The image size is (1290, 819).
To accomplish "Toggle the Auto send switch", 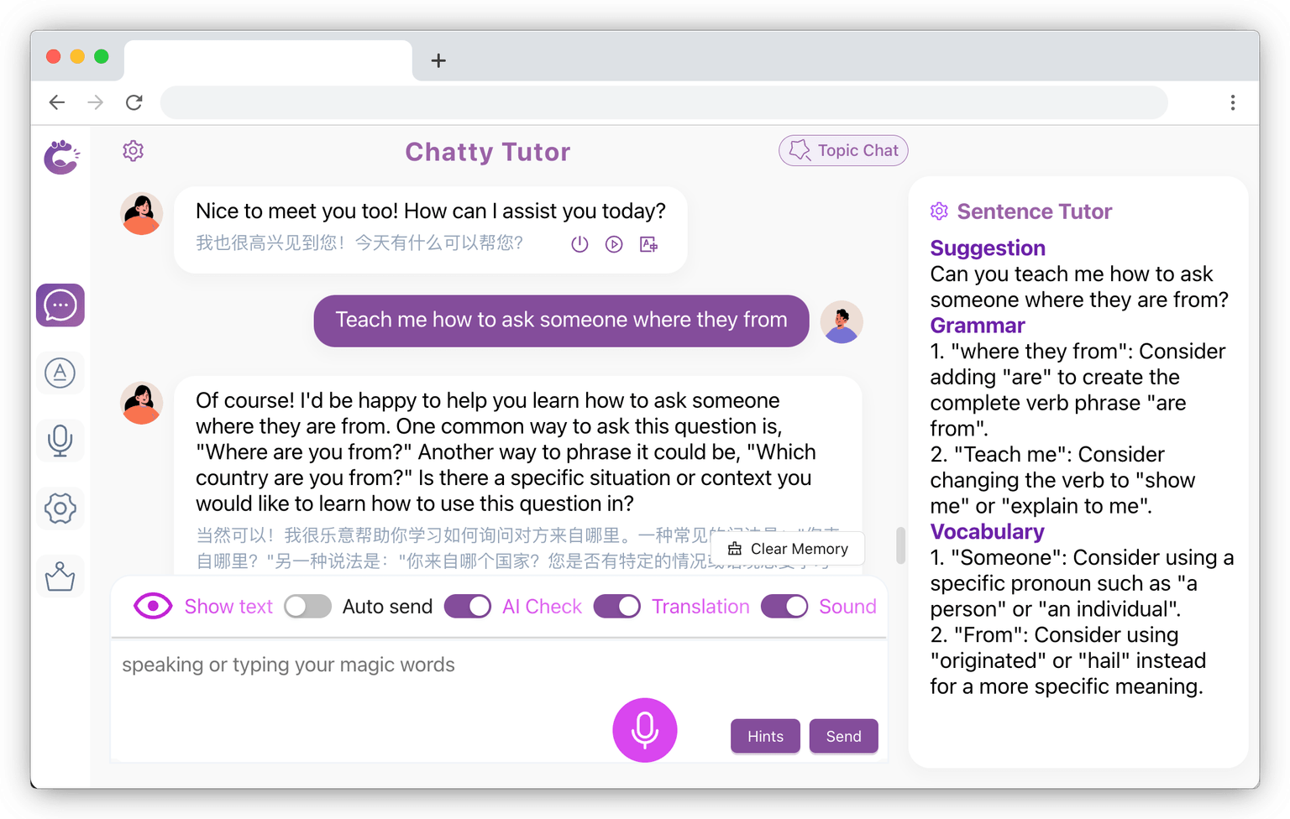I will click(x=307, y=607).
